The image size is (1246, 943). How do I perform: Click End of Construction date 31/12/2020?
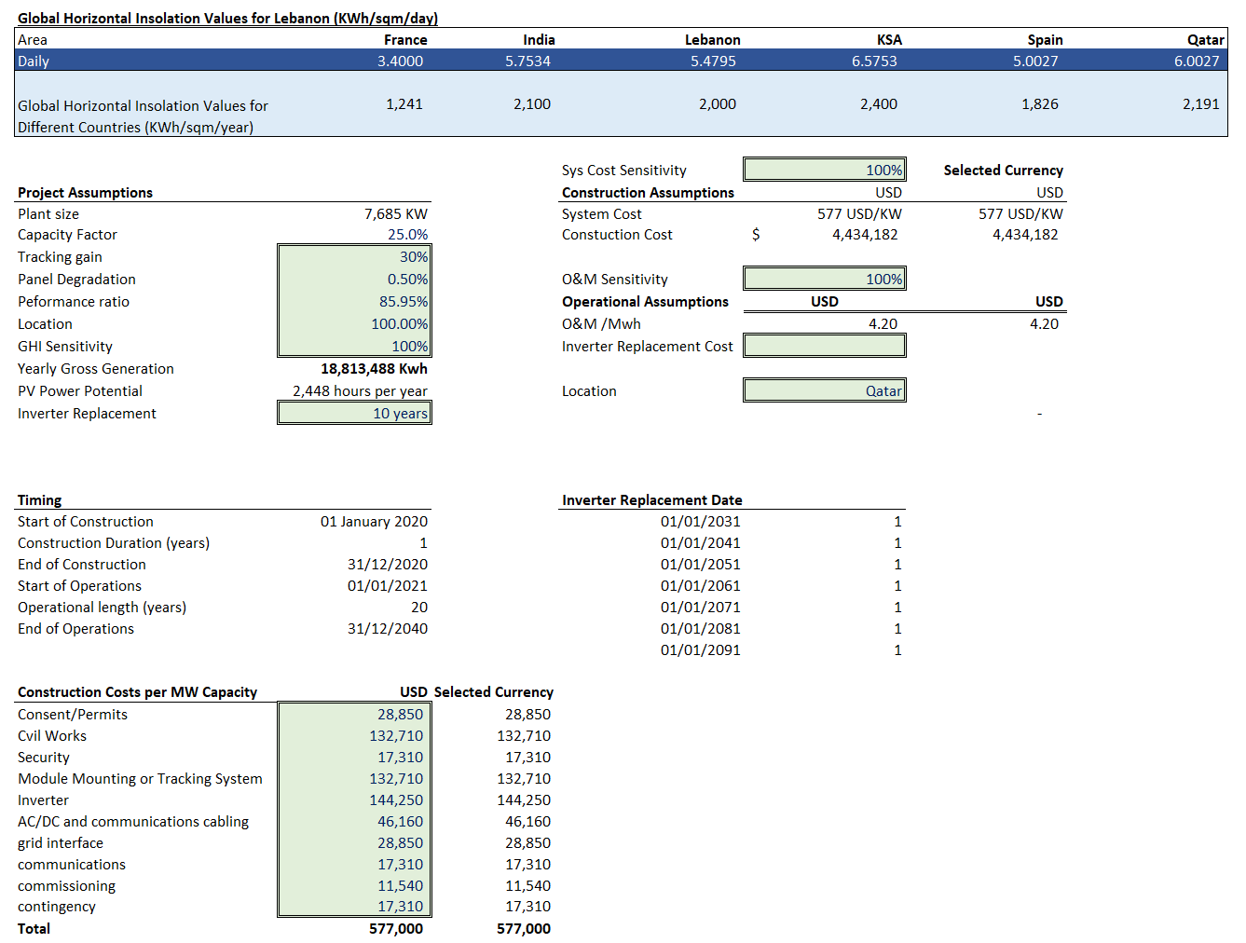[388, 564]
